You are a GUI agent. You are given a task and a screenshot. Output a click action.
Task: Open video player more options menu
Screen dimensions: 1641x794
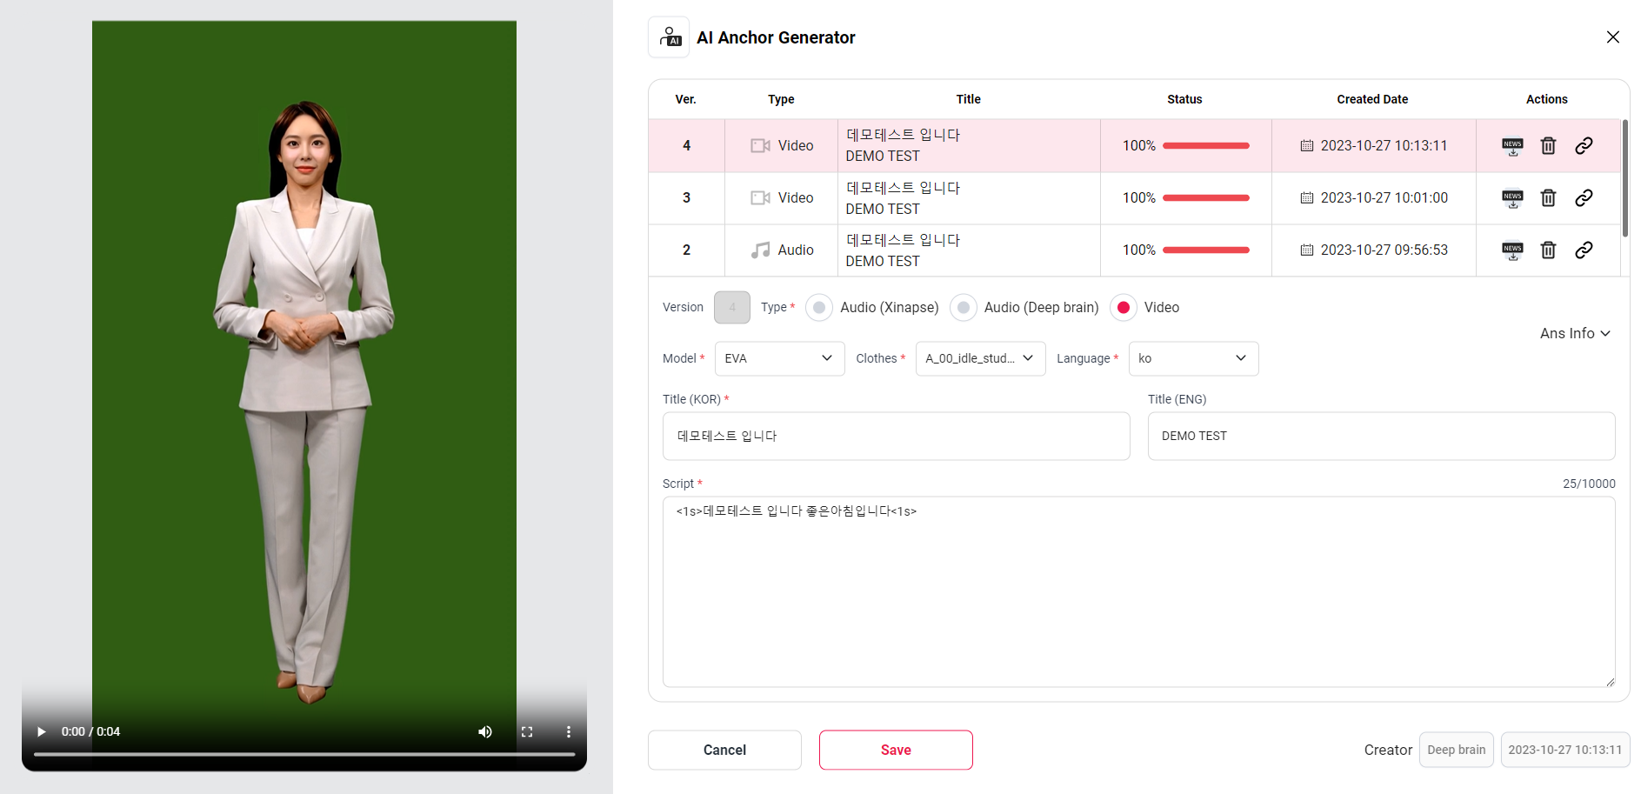569,731
